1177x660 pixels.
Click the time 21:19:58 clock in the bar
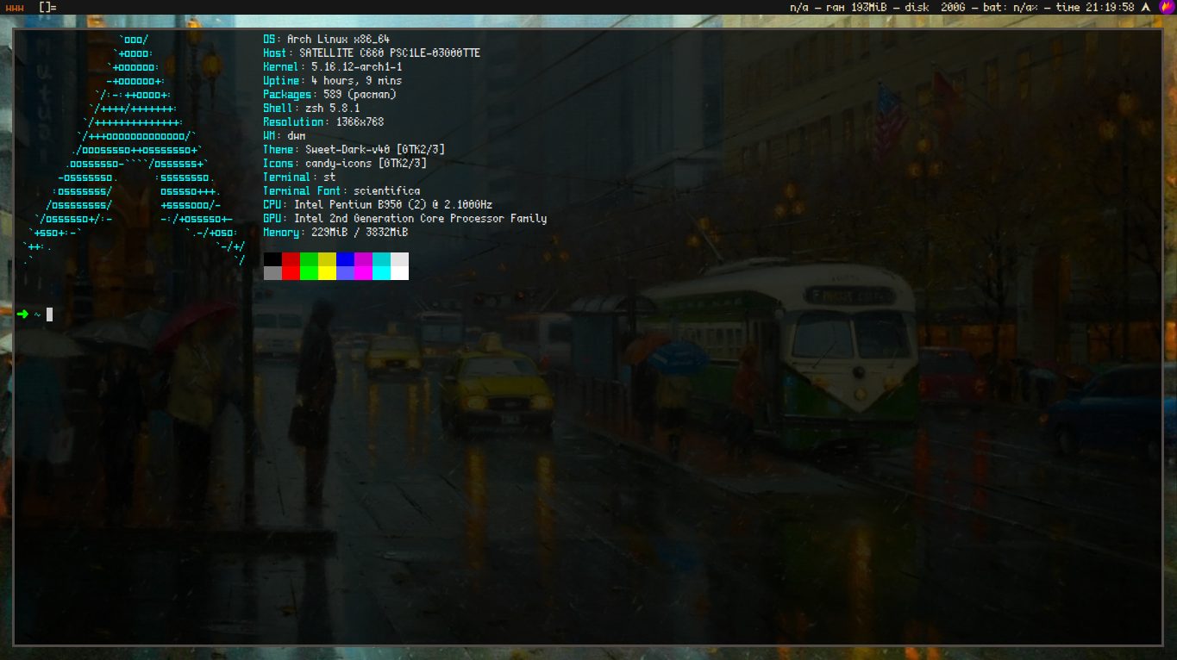pyautogui.click(x=1095, y=7)
